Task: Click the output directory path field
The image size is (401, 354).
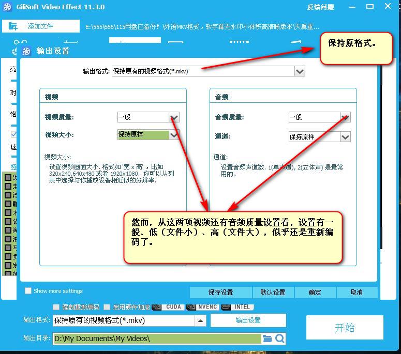Action: click(x=157, y=338)
